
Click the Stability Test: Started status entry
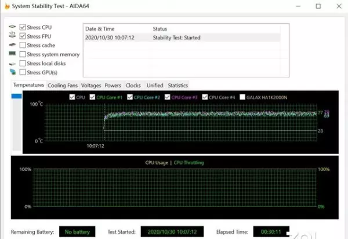[177, 38]
